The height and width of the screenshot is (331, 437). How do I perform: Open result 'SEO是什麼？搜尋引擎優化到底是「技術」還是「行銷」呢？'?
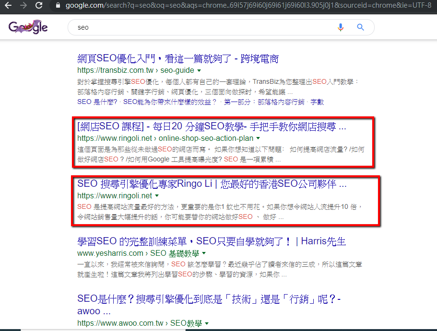(209, 305)
